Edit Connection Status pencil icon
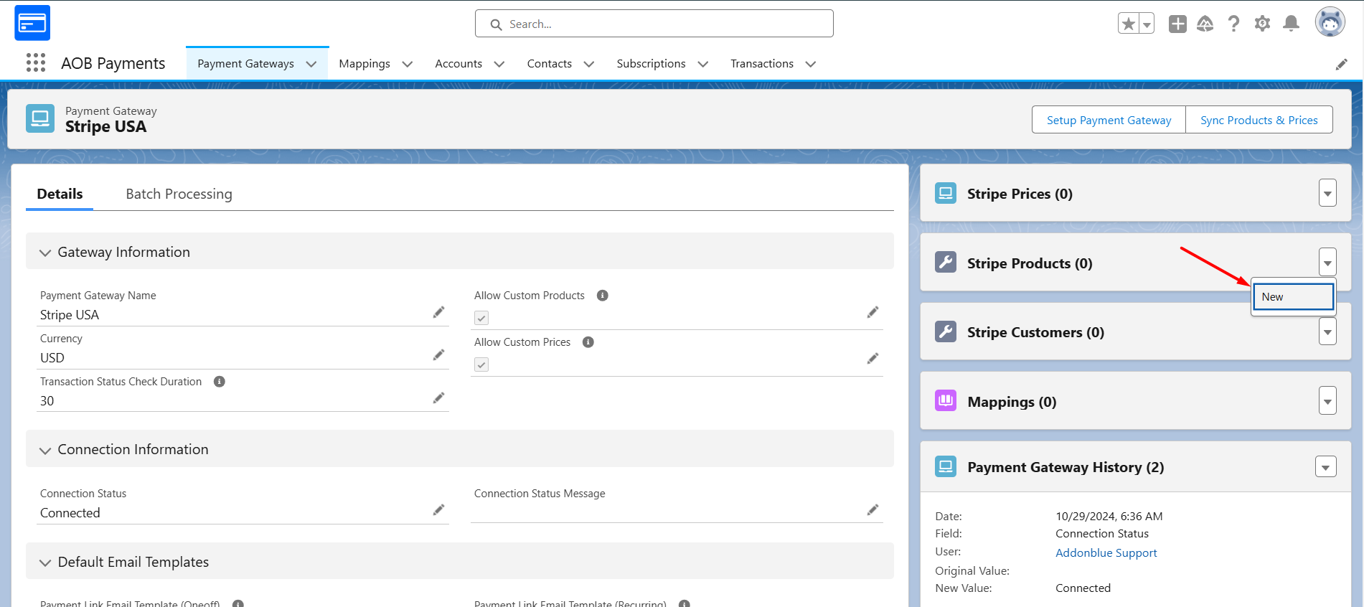Image resolution: width=1364 pixels, height=607 pixels. coord(438,510)
